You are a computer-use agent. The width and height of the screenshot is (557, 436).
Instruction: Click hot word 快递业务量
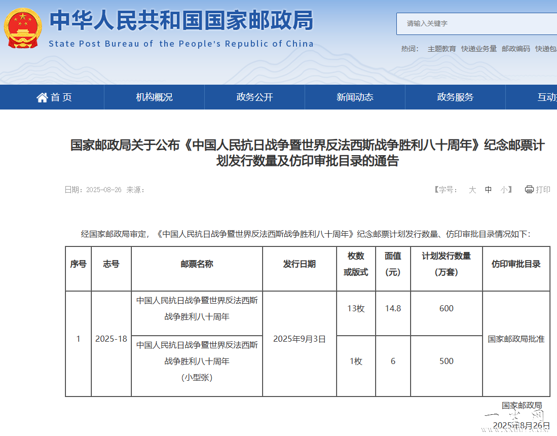tap(479, 49)
